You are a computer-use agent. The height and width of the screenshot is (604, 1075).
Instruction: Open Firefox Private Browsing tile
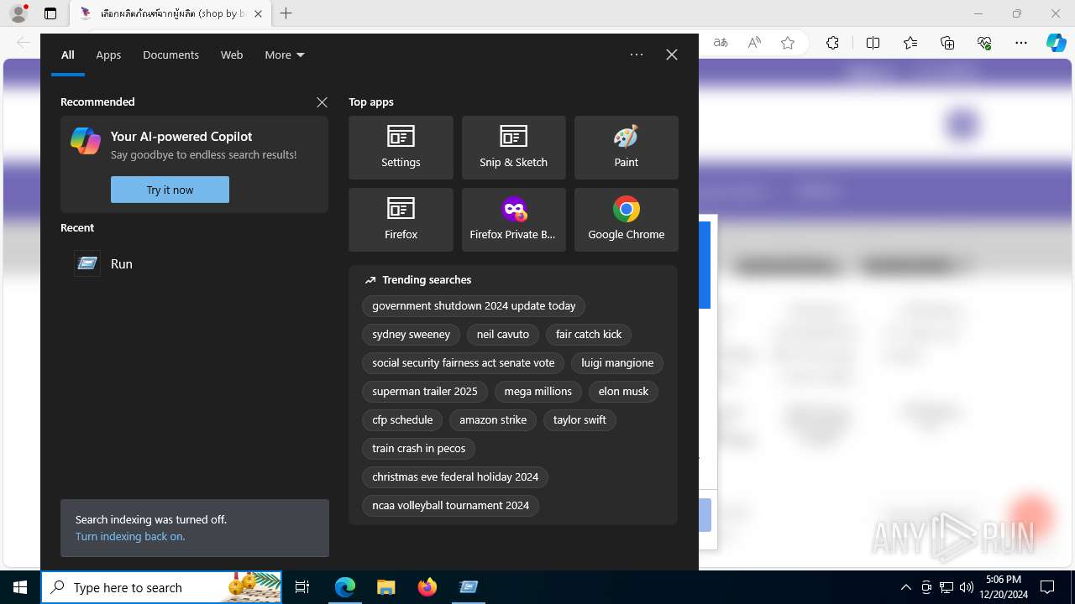pos(513,220)
